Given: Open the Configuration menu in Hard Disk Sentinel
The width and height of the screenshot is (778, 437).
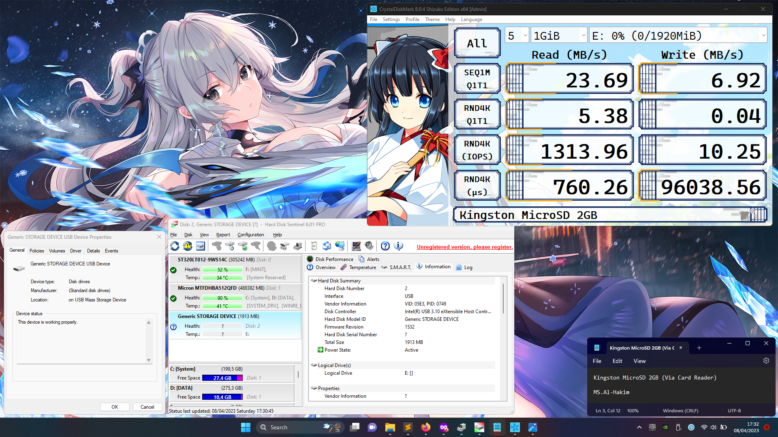Looking at the screenshot, I should pos(250,235).
